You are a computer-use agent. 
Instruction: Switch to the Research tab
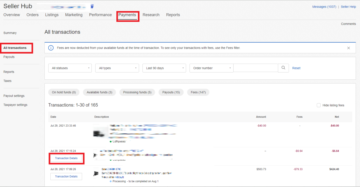[x=151, y=15]
